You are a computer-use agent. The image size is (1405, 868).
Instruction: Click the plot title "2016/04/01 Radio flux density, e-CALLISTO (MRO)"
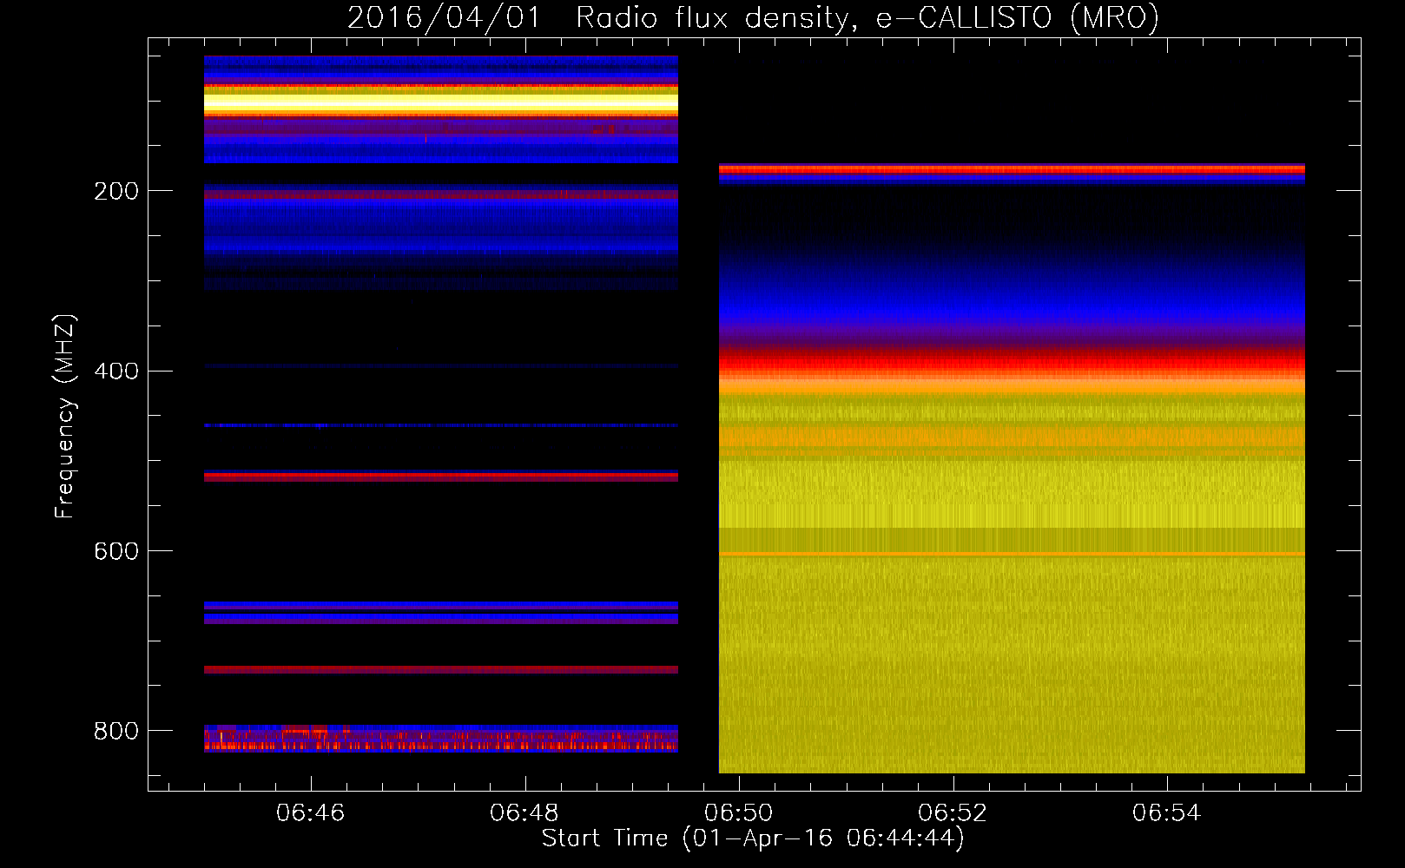[x=753, y=17]
